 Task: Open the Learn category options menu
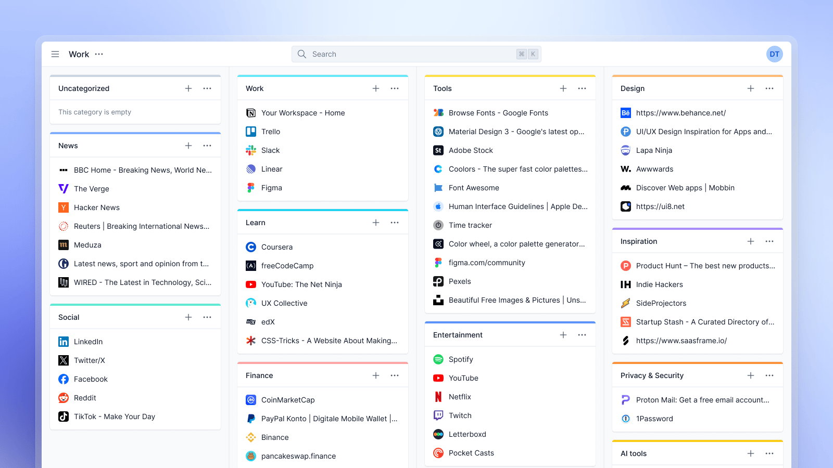point(395,223)
